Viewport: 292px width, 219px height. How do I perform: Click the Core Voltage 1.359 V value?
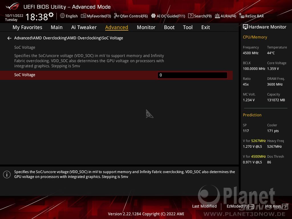273,69
